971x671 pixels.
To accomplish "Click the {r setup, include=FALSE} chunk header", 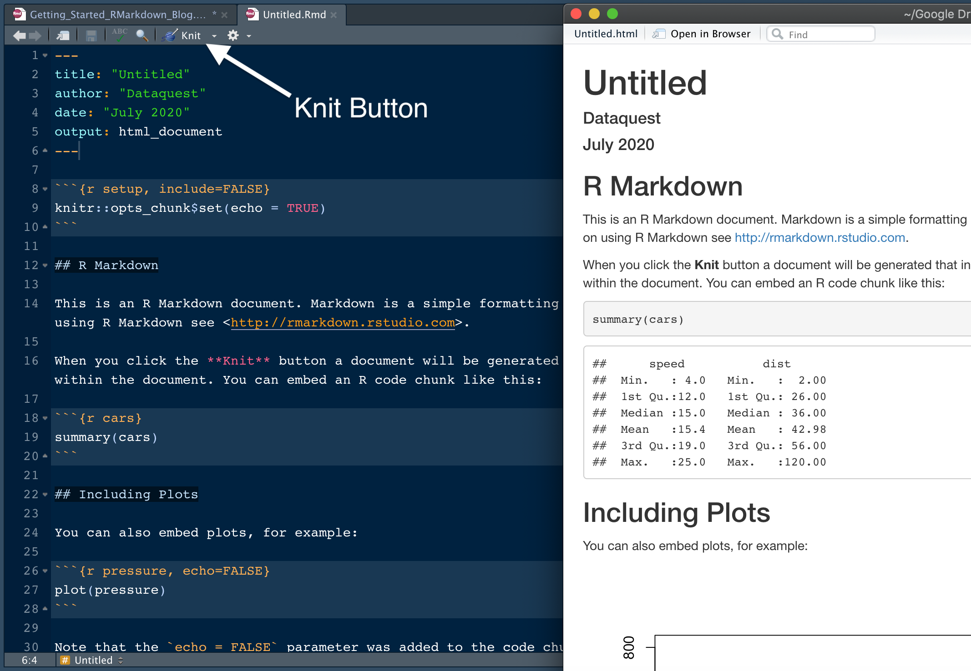I will click(162, 189).
